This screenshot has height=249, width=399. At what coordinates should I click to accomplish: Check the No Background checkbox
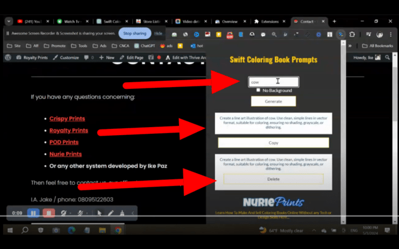pyautogui.click(x=258, y=90)
